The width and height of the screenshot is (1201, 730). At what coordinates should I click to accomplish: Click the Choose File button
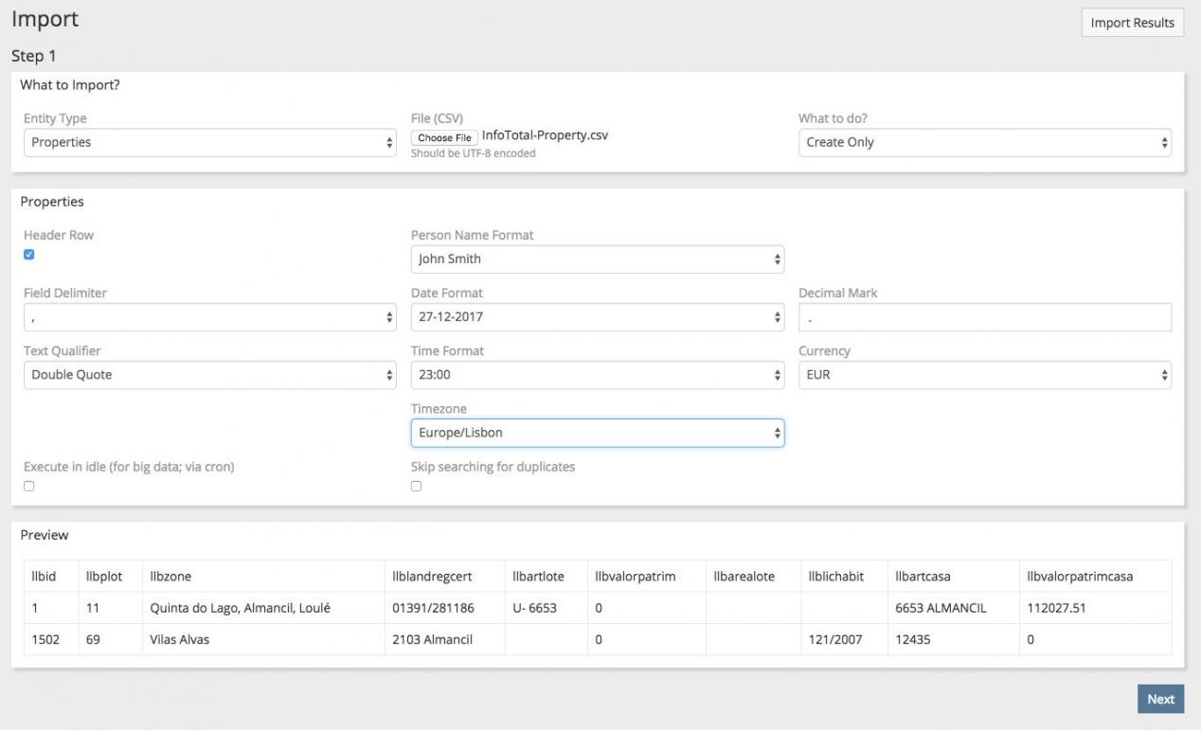point(444,137)
